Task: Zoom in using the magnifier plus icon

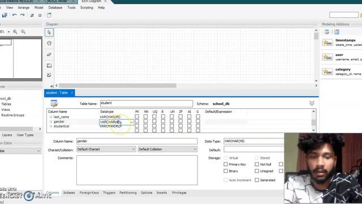Action: click(x=15, y=32)
